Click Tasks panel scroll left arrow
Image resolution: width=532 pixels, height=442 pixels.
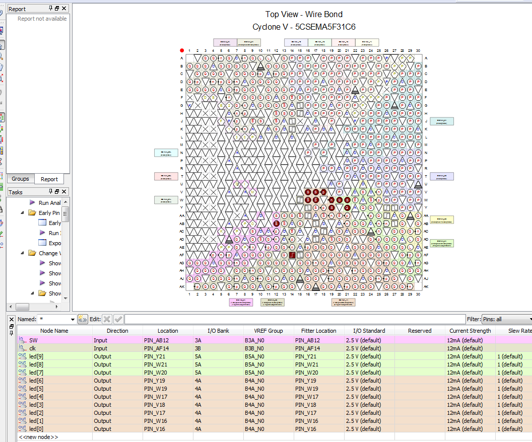[x=11, y=307]
